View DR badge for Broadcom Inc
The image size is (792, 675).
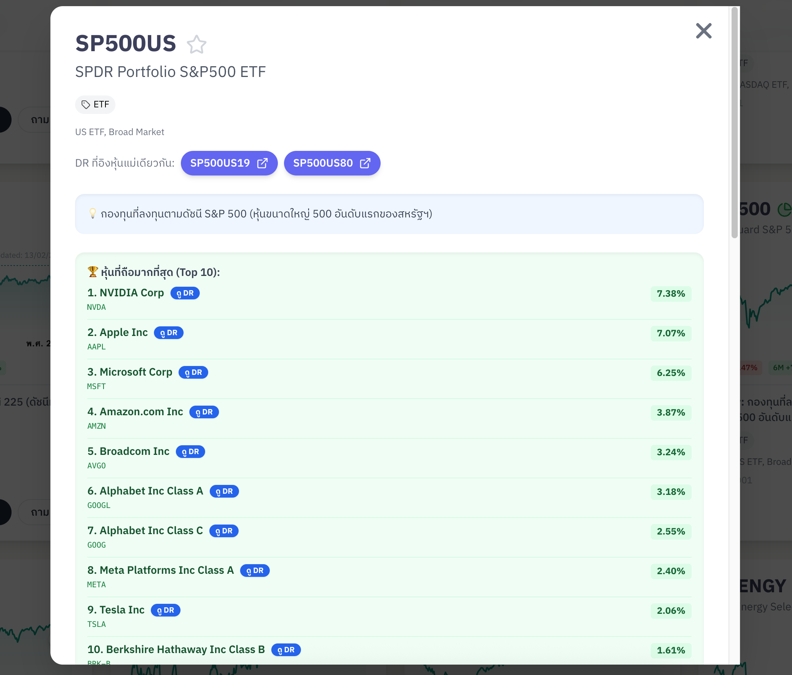pos(190,452)
